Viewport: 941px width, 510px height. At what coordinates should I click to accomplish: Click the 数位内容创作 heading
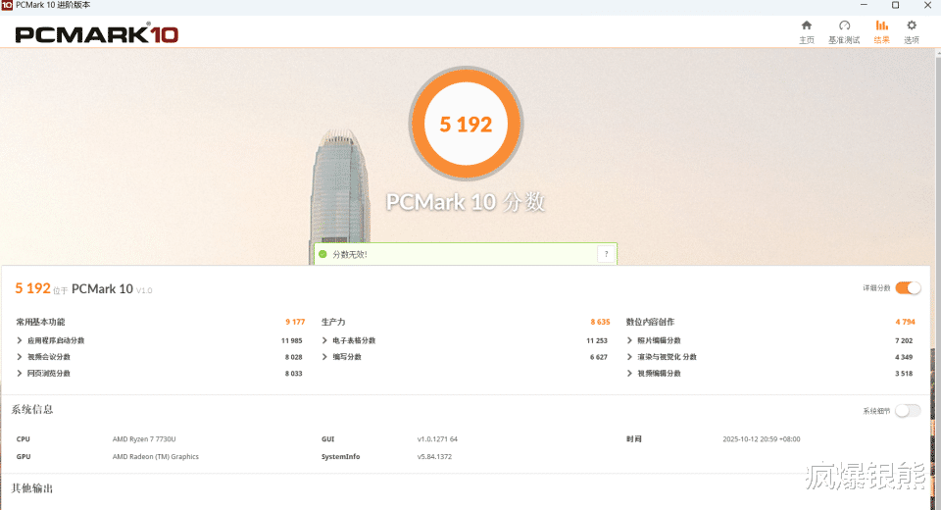point(650,322)
